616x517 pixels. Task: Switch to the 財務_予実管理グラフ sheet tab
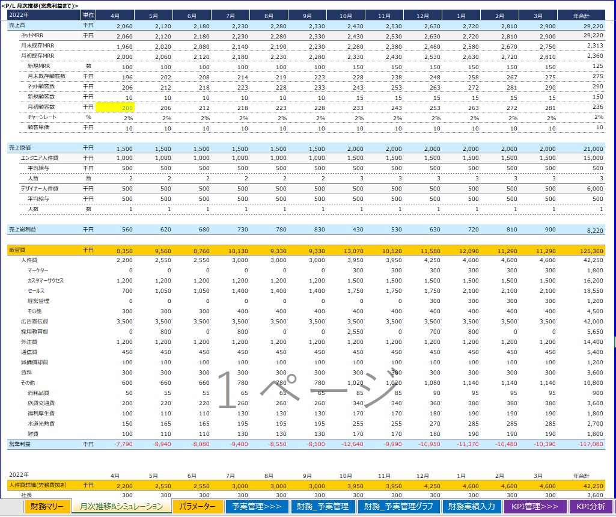pos(398,507)
